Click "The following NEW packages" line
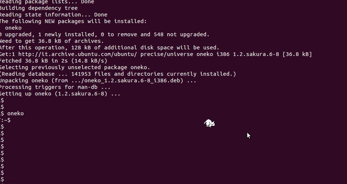This screenshot has height=184, width=347. point(73,21)
